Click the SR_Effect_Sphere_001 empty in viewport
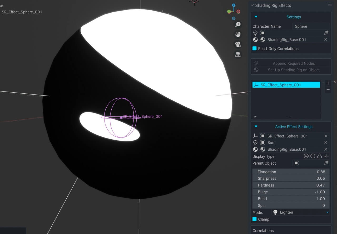 (x=121, y=118)
